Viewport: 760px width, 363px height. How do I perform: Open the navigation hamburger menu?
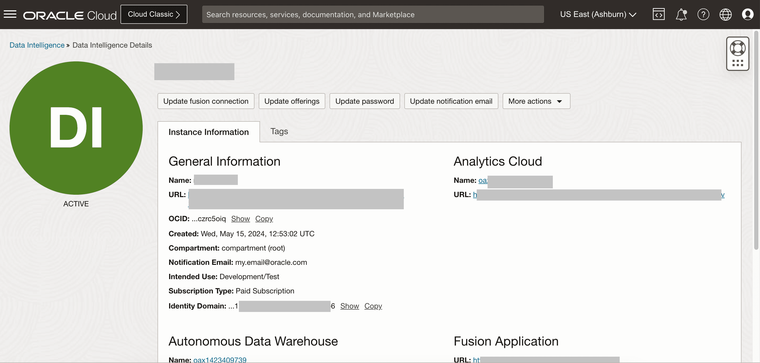pyautogui.click(x=10, y=14)
